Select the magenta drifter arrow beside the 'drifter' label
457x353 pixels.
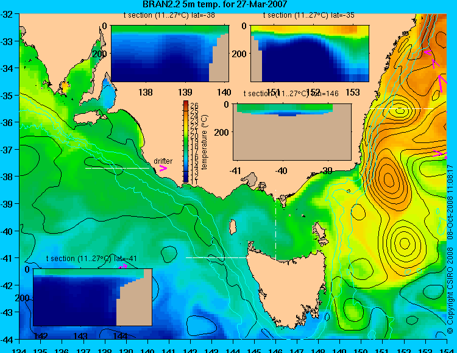163,168
